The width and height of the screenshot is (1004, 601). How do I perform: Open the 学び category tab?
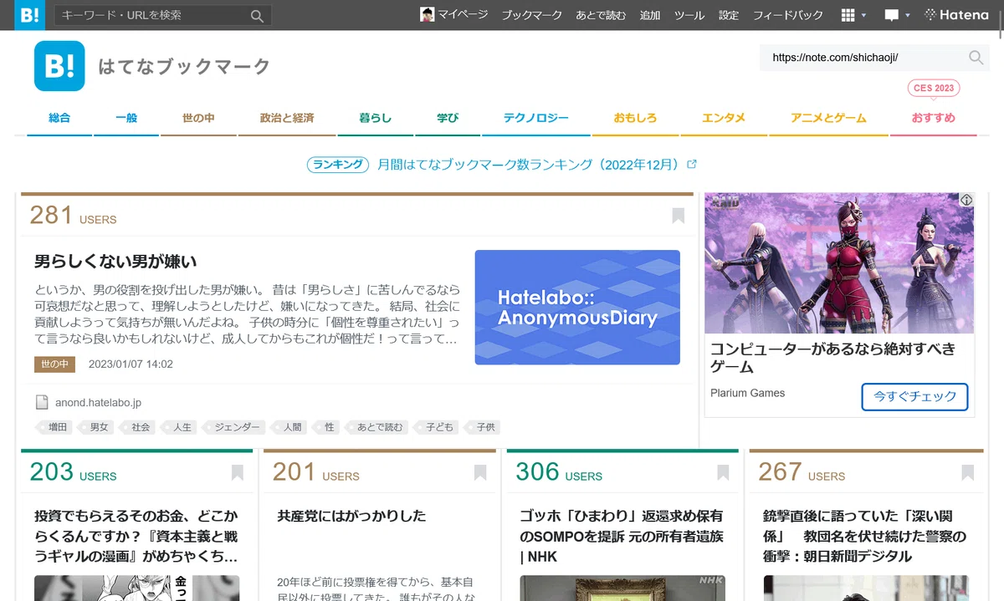click(448, 118)
